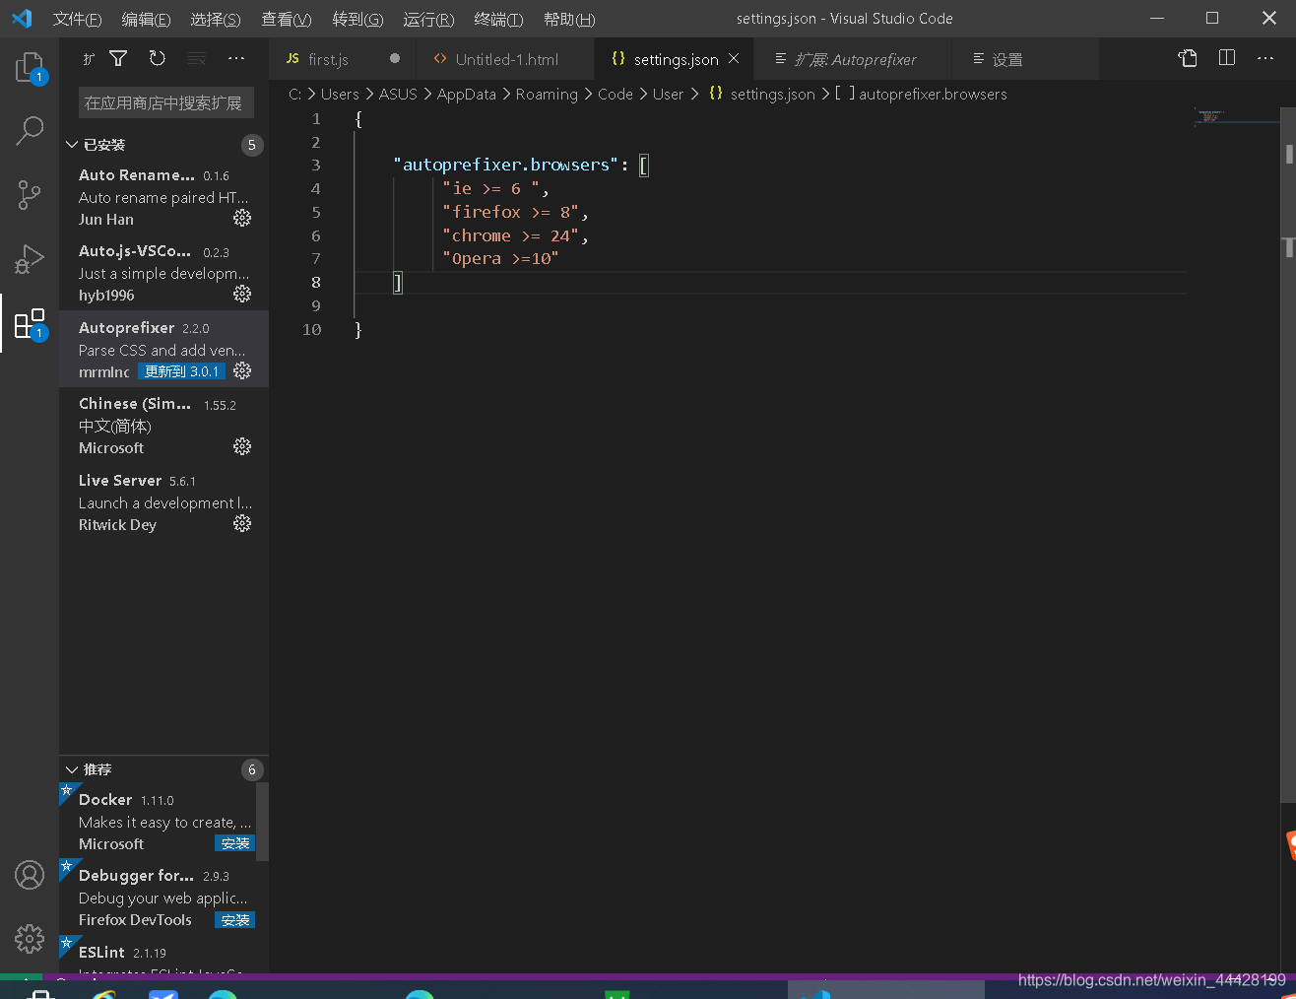This screenshot has width=1296, height=999.
Task: Select the Auto.js-VSCode extension entry
Action: [163, 272]
